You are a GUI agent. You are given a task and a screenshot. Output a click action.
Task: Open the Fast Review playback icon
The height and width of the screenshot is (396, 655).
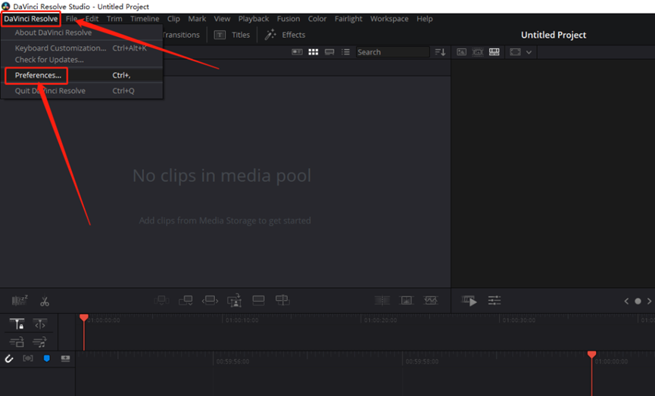pos(469,301)
